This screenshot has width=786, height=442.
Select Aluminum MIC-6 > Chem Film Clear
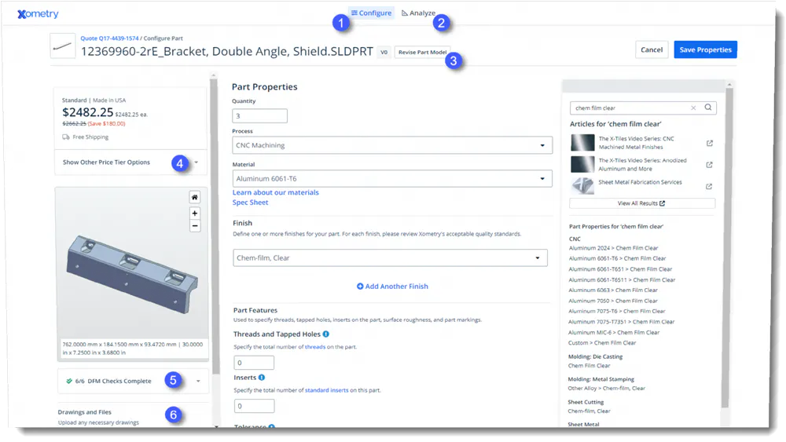click(x=614, y=332)
